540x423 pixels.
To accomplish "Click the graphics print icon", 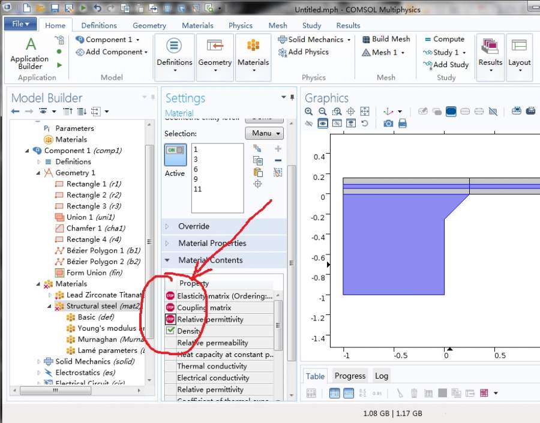I will pos(402,124).
